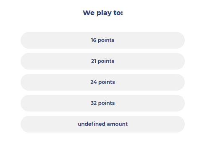Click the last answer, undefined amount
Screen dimensions: 202x151
(102, 124)
